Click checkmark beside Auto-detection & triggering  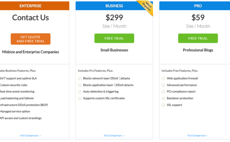pos(80,92)
